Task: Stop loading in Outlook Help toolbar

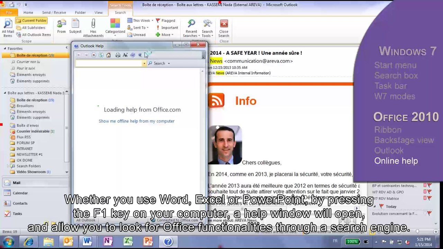Action: pos(93,55)
